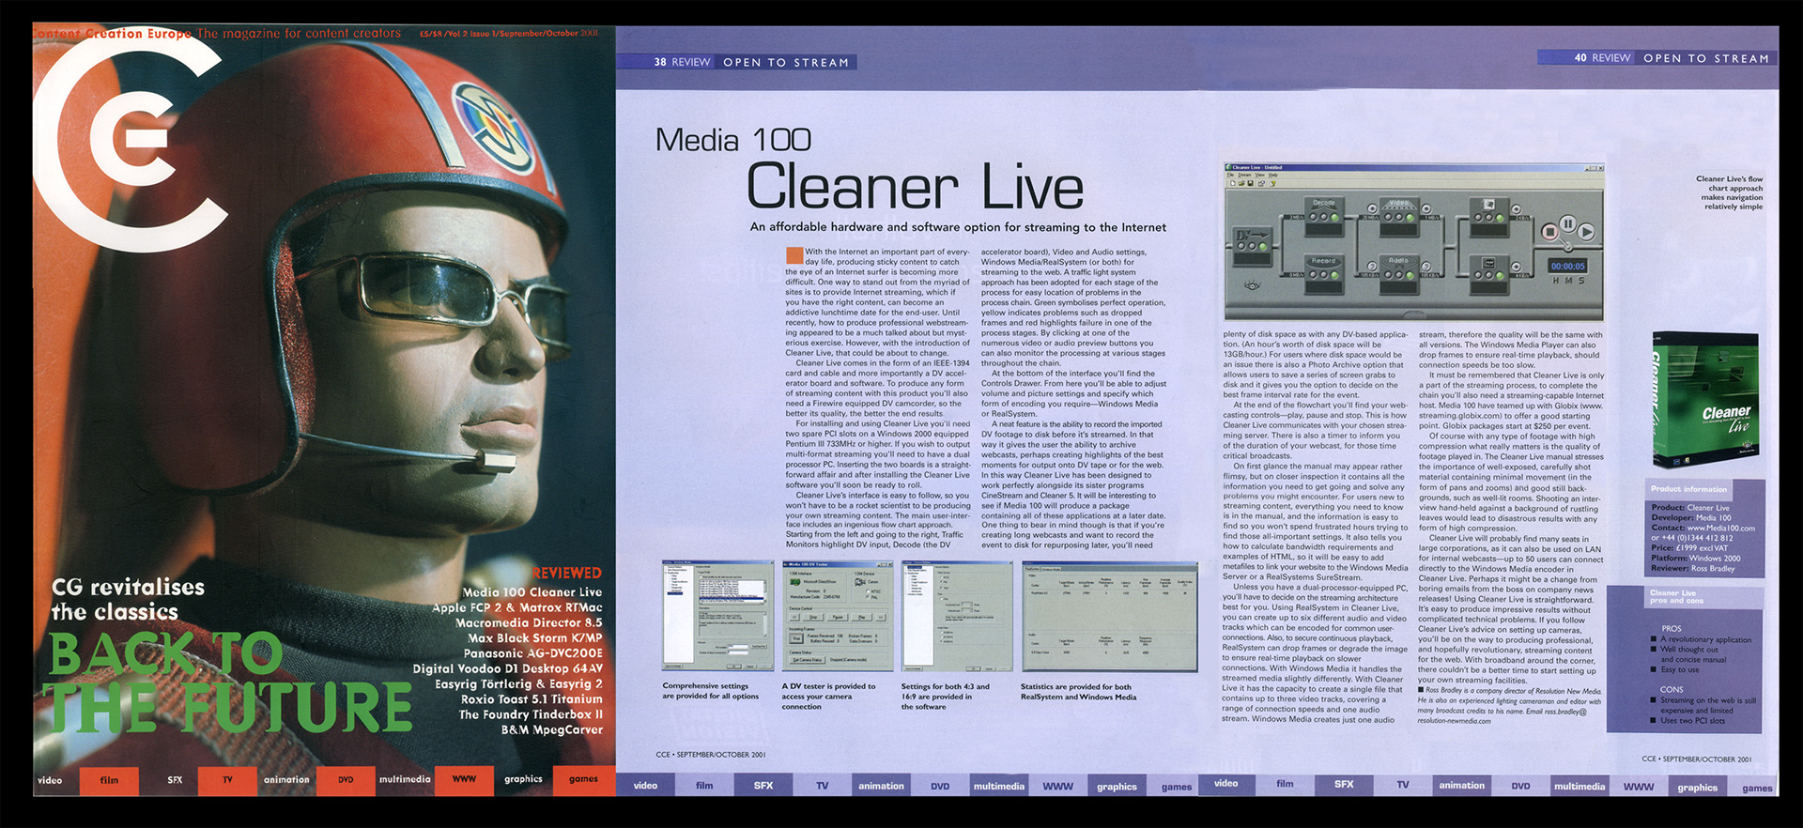Toggle the audio preview left of the Audio module

pos(1370,266)
